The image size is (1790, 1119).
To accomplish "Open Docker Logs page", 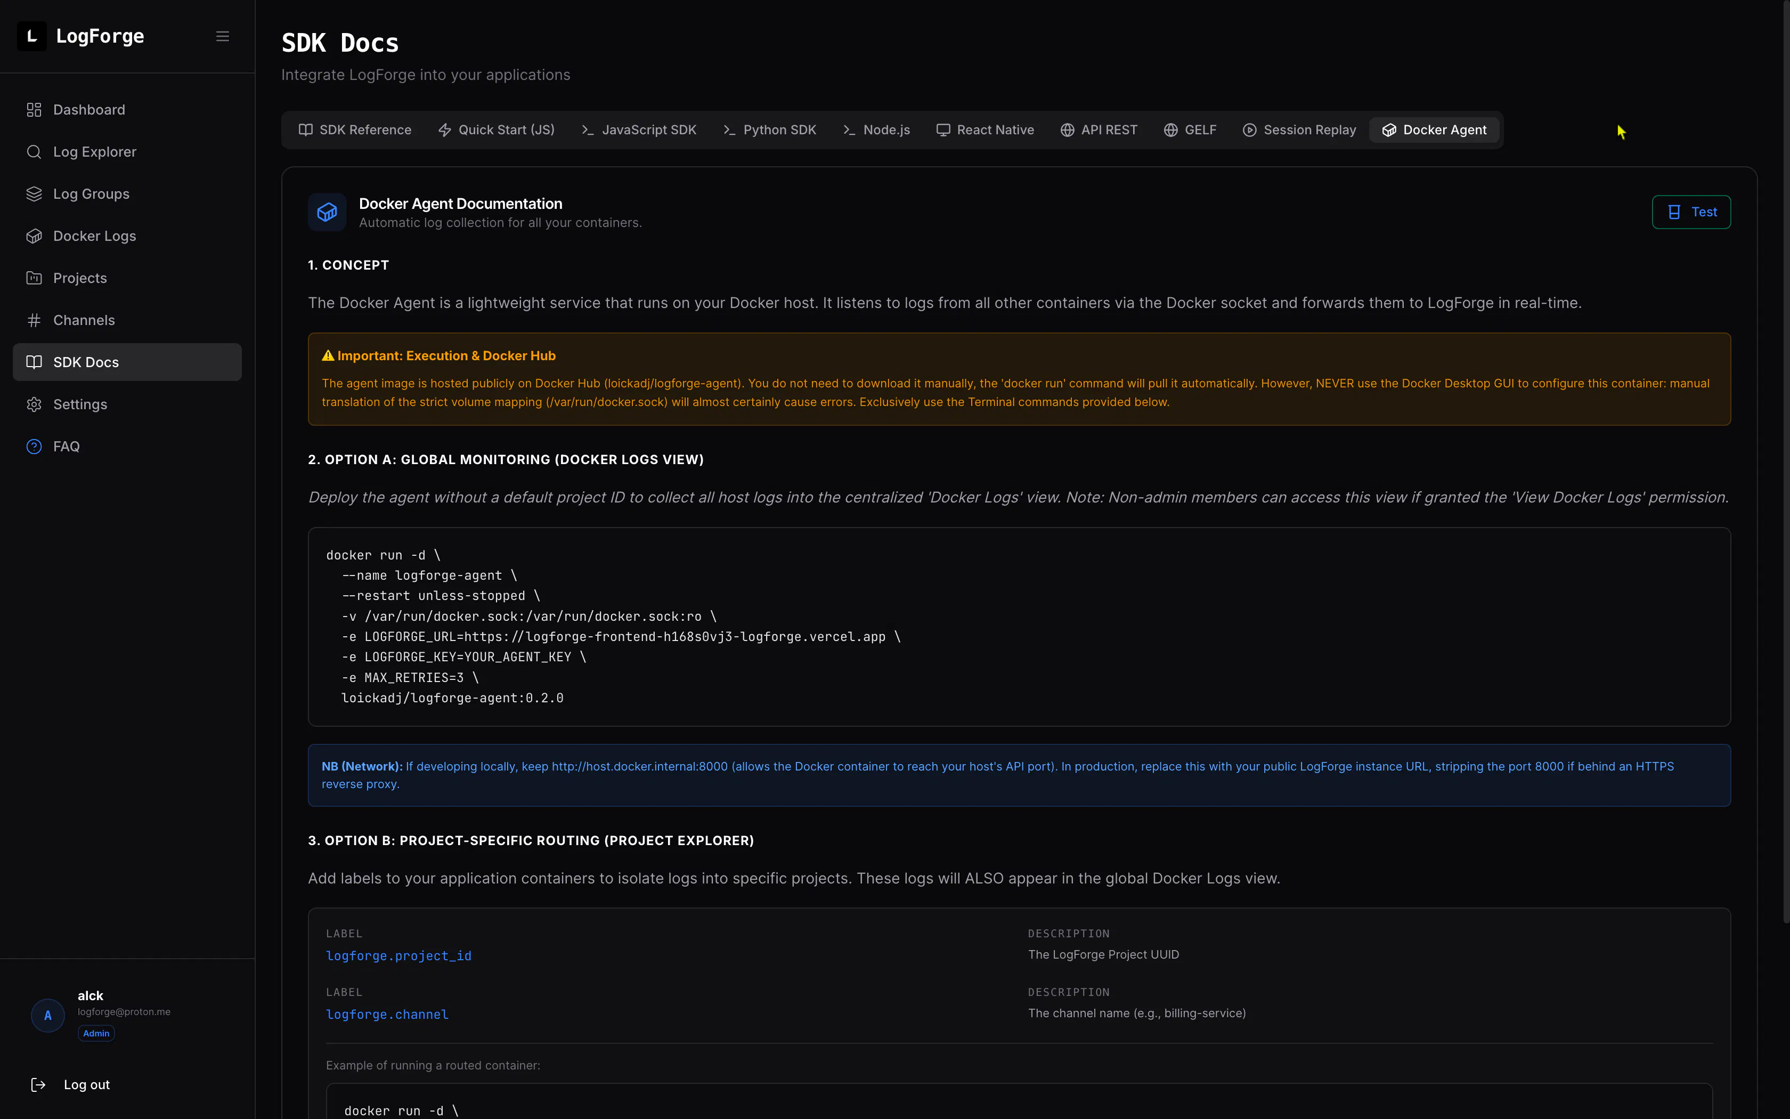I will point(127,236).
